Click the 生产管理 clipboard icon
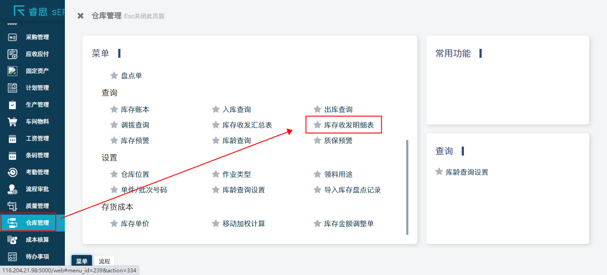This screenshot has width=607, height=275. click(12, 105)
